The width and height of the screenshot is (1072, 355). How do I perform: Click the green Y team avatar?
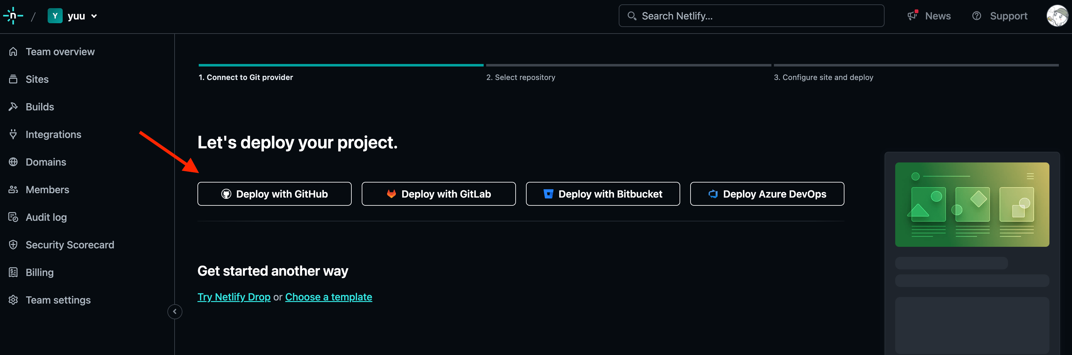pyautogui.click(x=55, y=16)
